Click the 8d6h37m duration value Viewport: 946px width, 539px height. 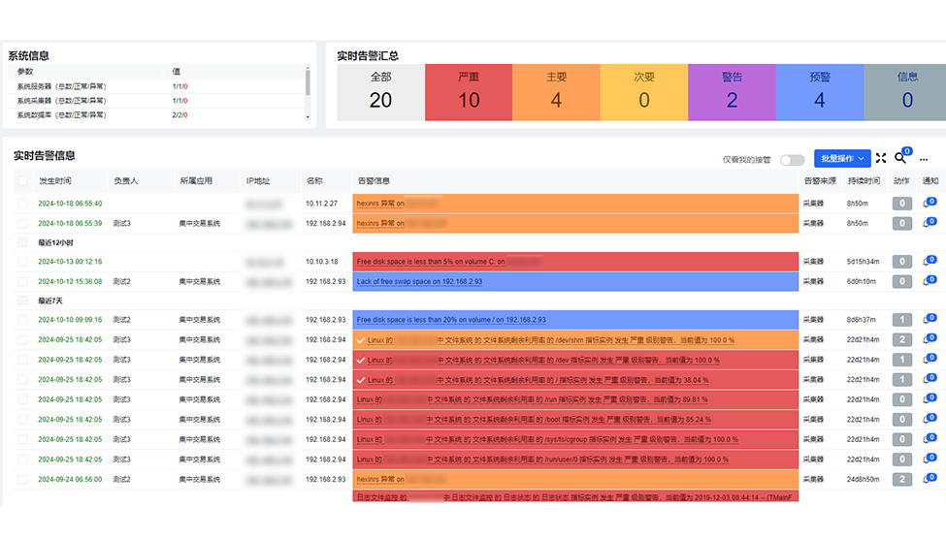click(x=861, y=320)
